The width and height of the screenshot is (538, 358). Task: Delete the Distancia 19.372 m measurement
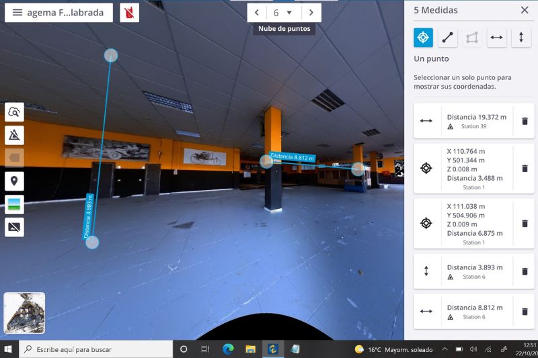pos(525,121)
